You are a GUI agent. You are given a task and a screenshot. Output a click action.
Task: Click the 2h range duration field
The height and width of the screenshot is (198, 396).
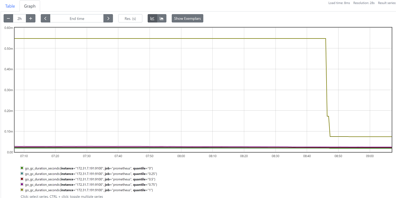pos(20,18)
